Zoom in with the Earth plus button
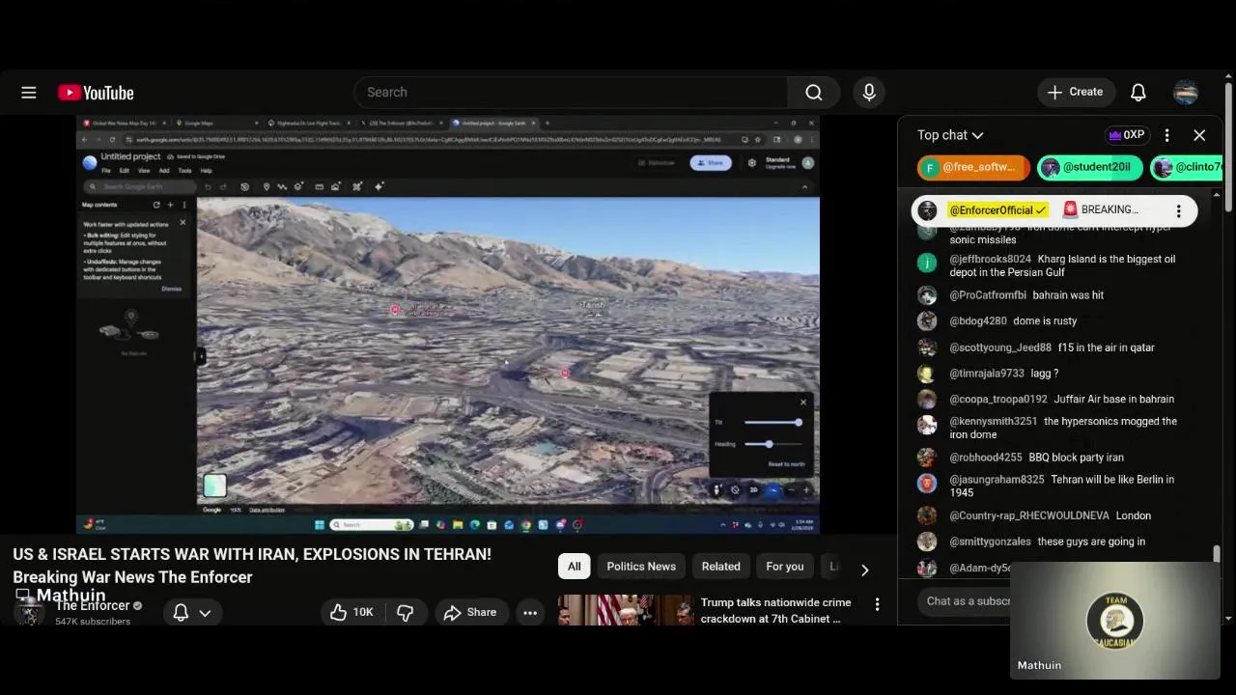 [806, 489]
